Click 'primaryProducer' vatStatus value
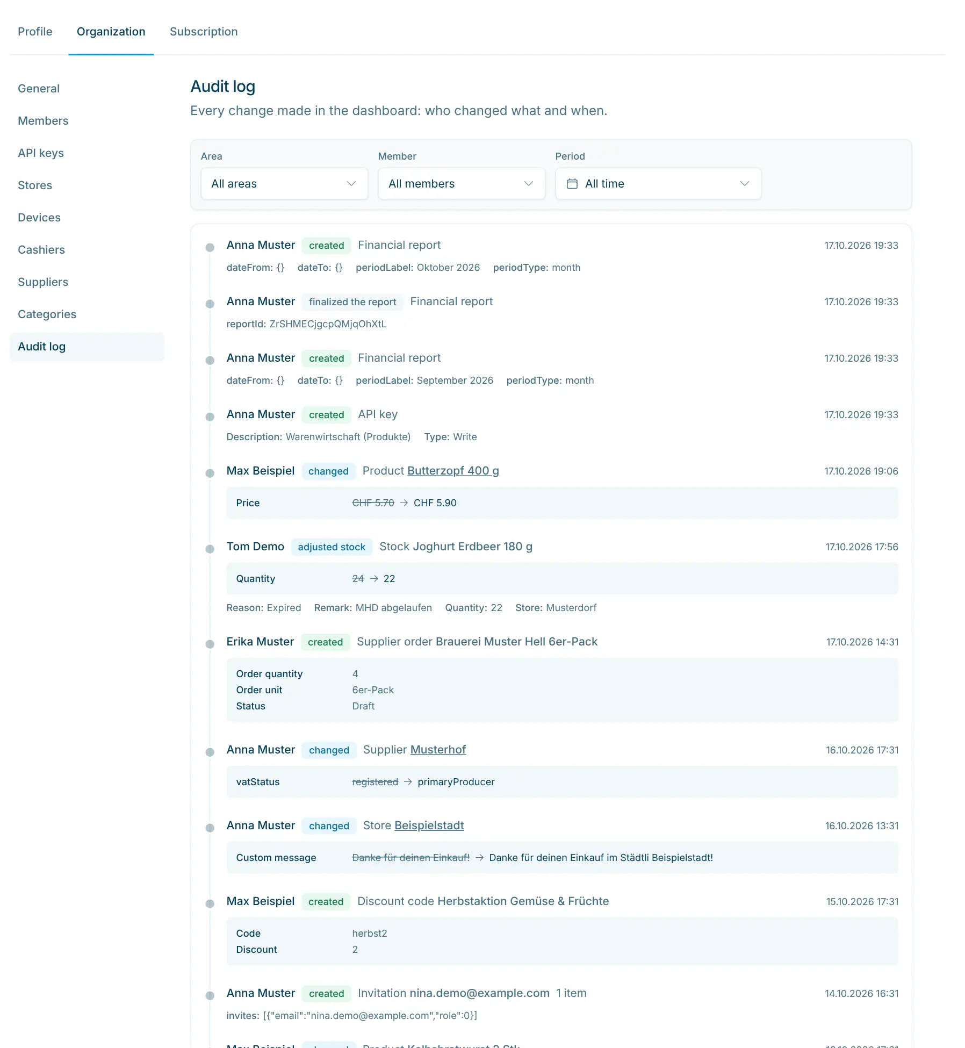Image resolution: width=965 pixels, height=1048 pixels. click(456, 782)
